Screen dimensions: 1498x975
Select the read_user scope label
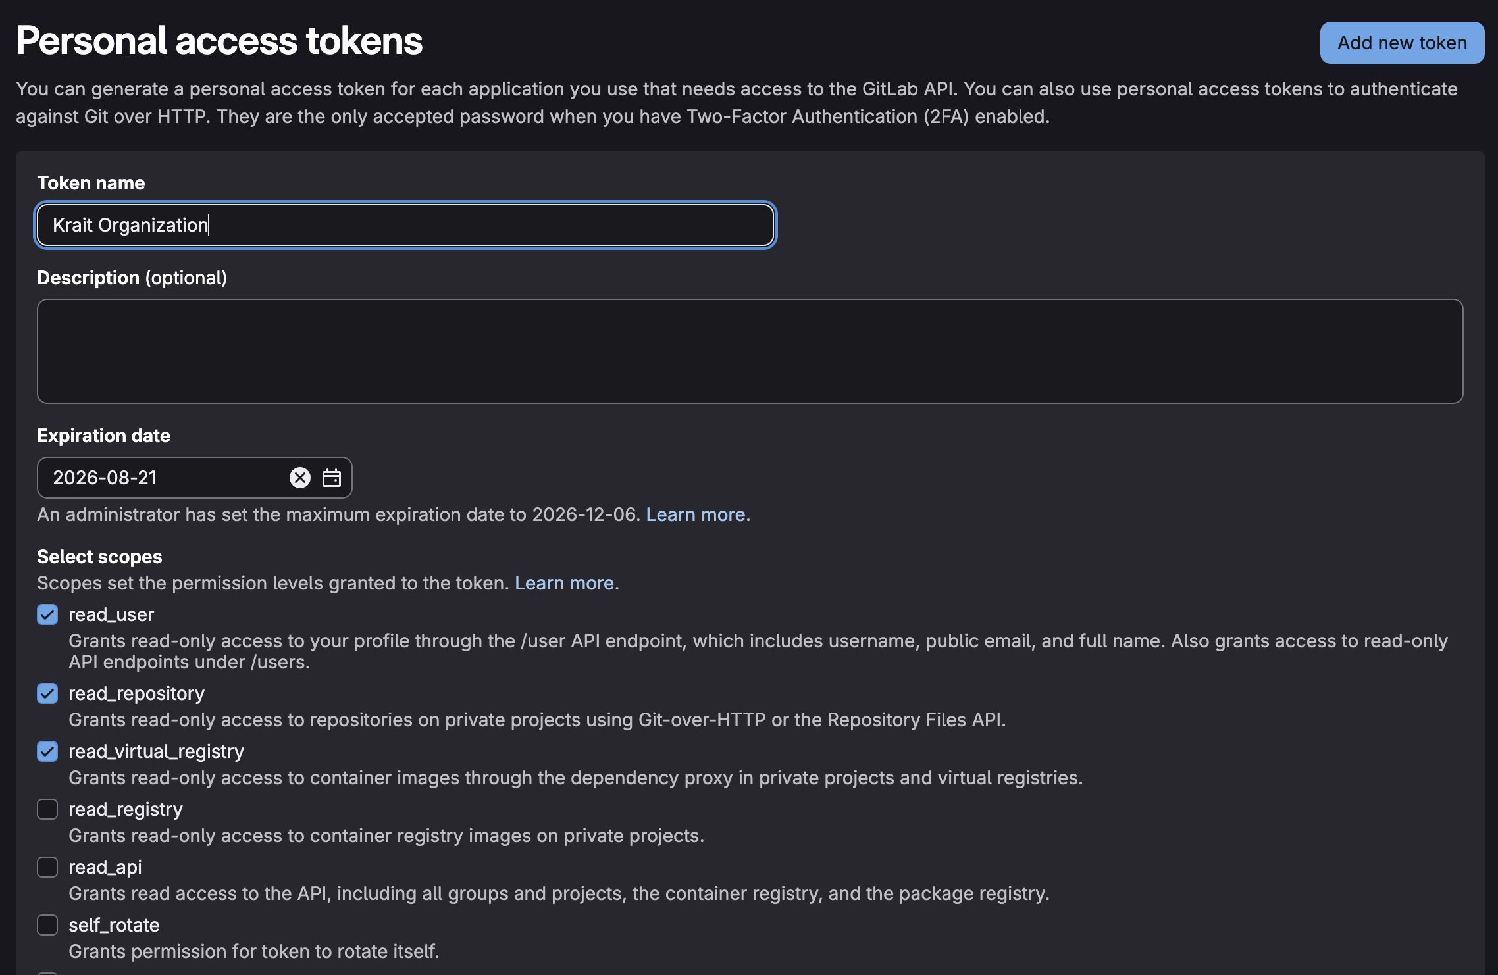[x=111, y=614]
